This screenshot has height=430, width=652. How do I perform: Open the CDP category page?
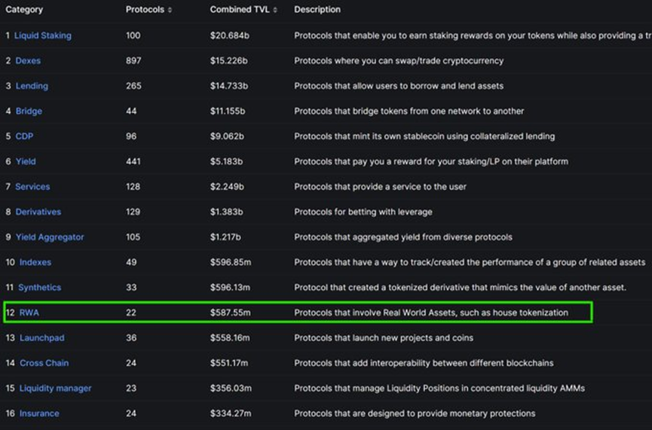pos(24,136)
